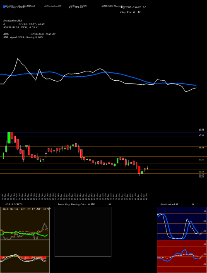Click the RSI 14/5 30.37 / 42.48 values line

tap(24, 24)
